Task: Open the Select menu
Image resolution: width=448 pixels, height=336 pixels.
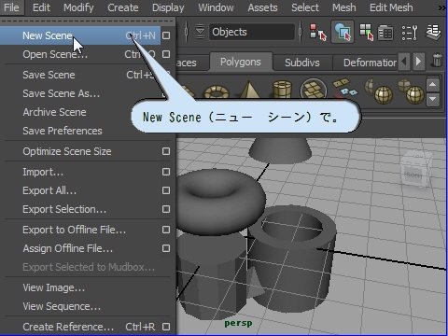Action: tap(305, 7)
